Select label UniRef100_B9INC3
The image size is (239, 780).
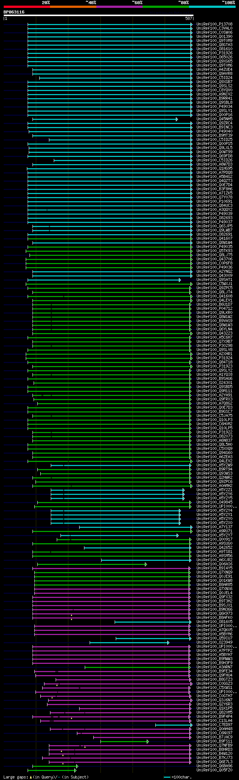pyautogui.click(x=214, y=127)
